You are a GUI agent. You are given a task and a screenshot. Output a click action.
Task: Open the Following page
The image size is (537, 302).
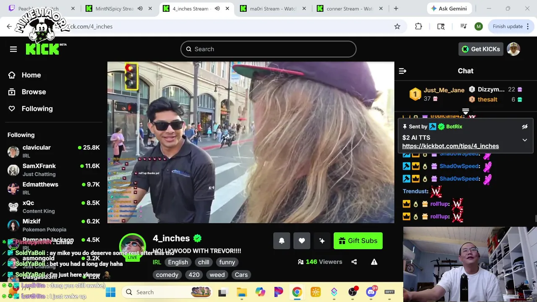[x=31, y=109]
